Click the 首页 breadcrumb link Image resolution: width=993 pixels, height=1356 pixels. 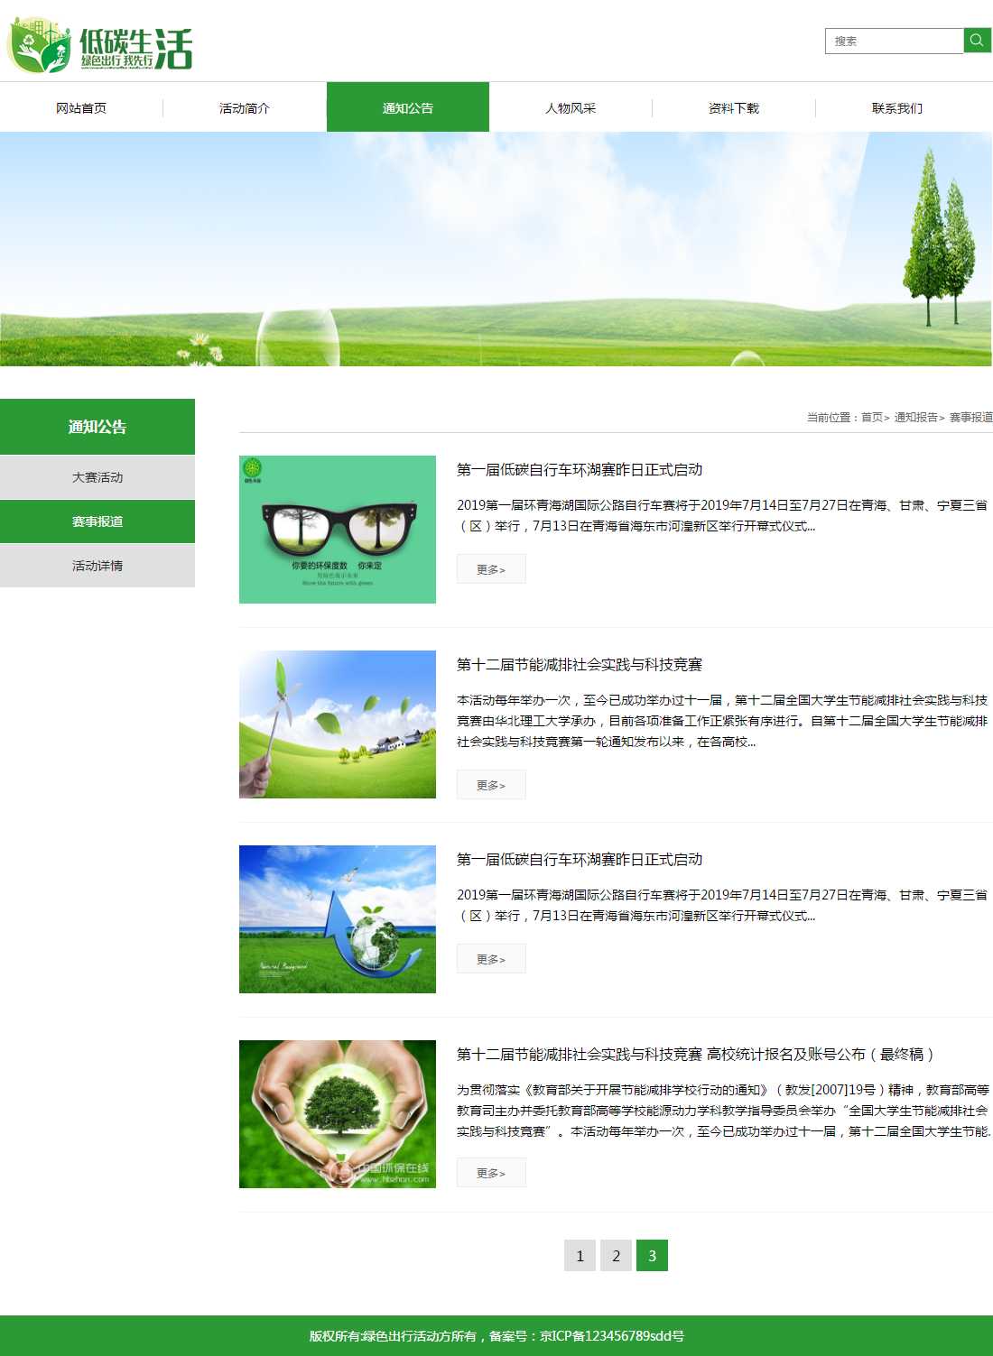click(871, 418)
